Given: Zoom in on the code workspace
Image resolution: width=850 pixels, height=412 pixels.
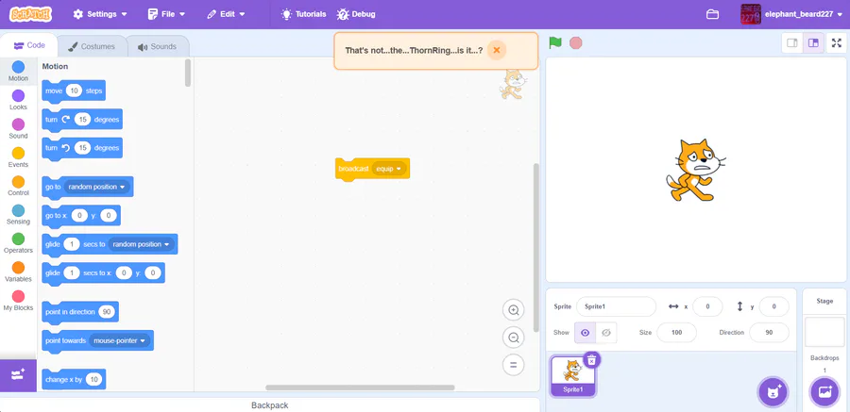Looking at the screenshot, I should coord(514,310).
